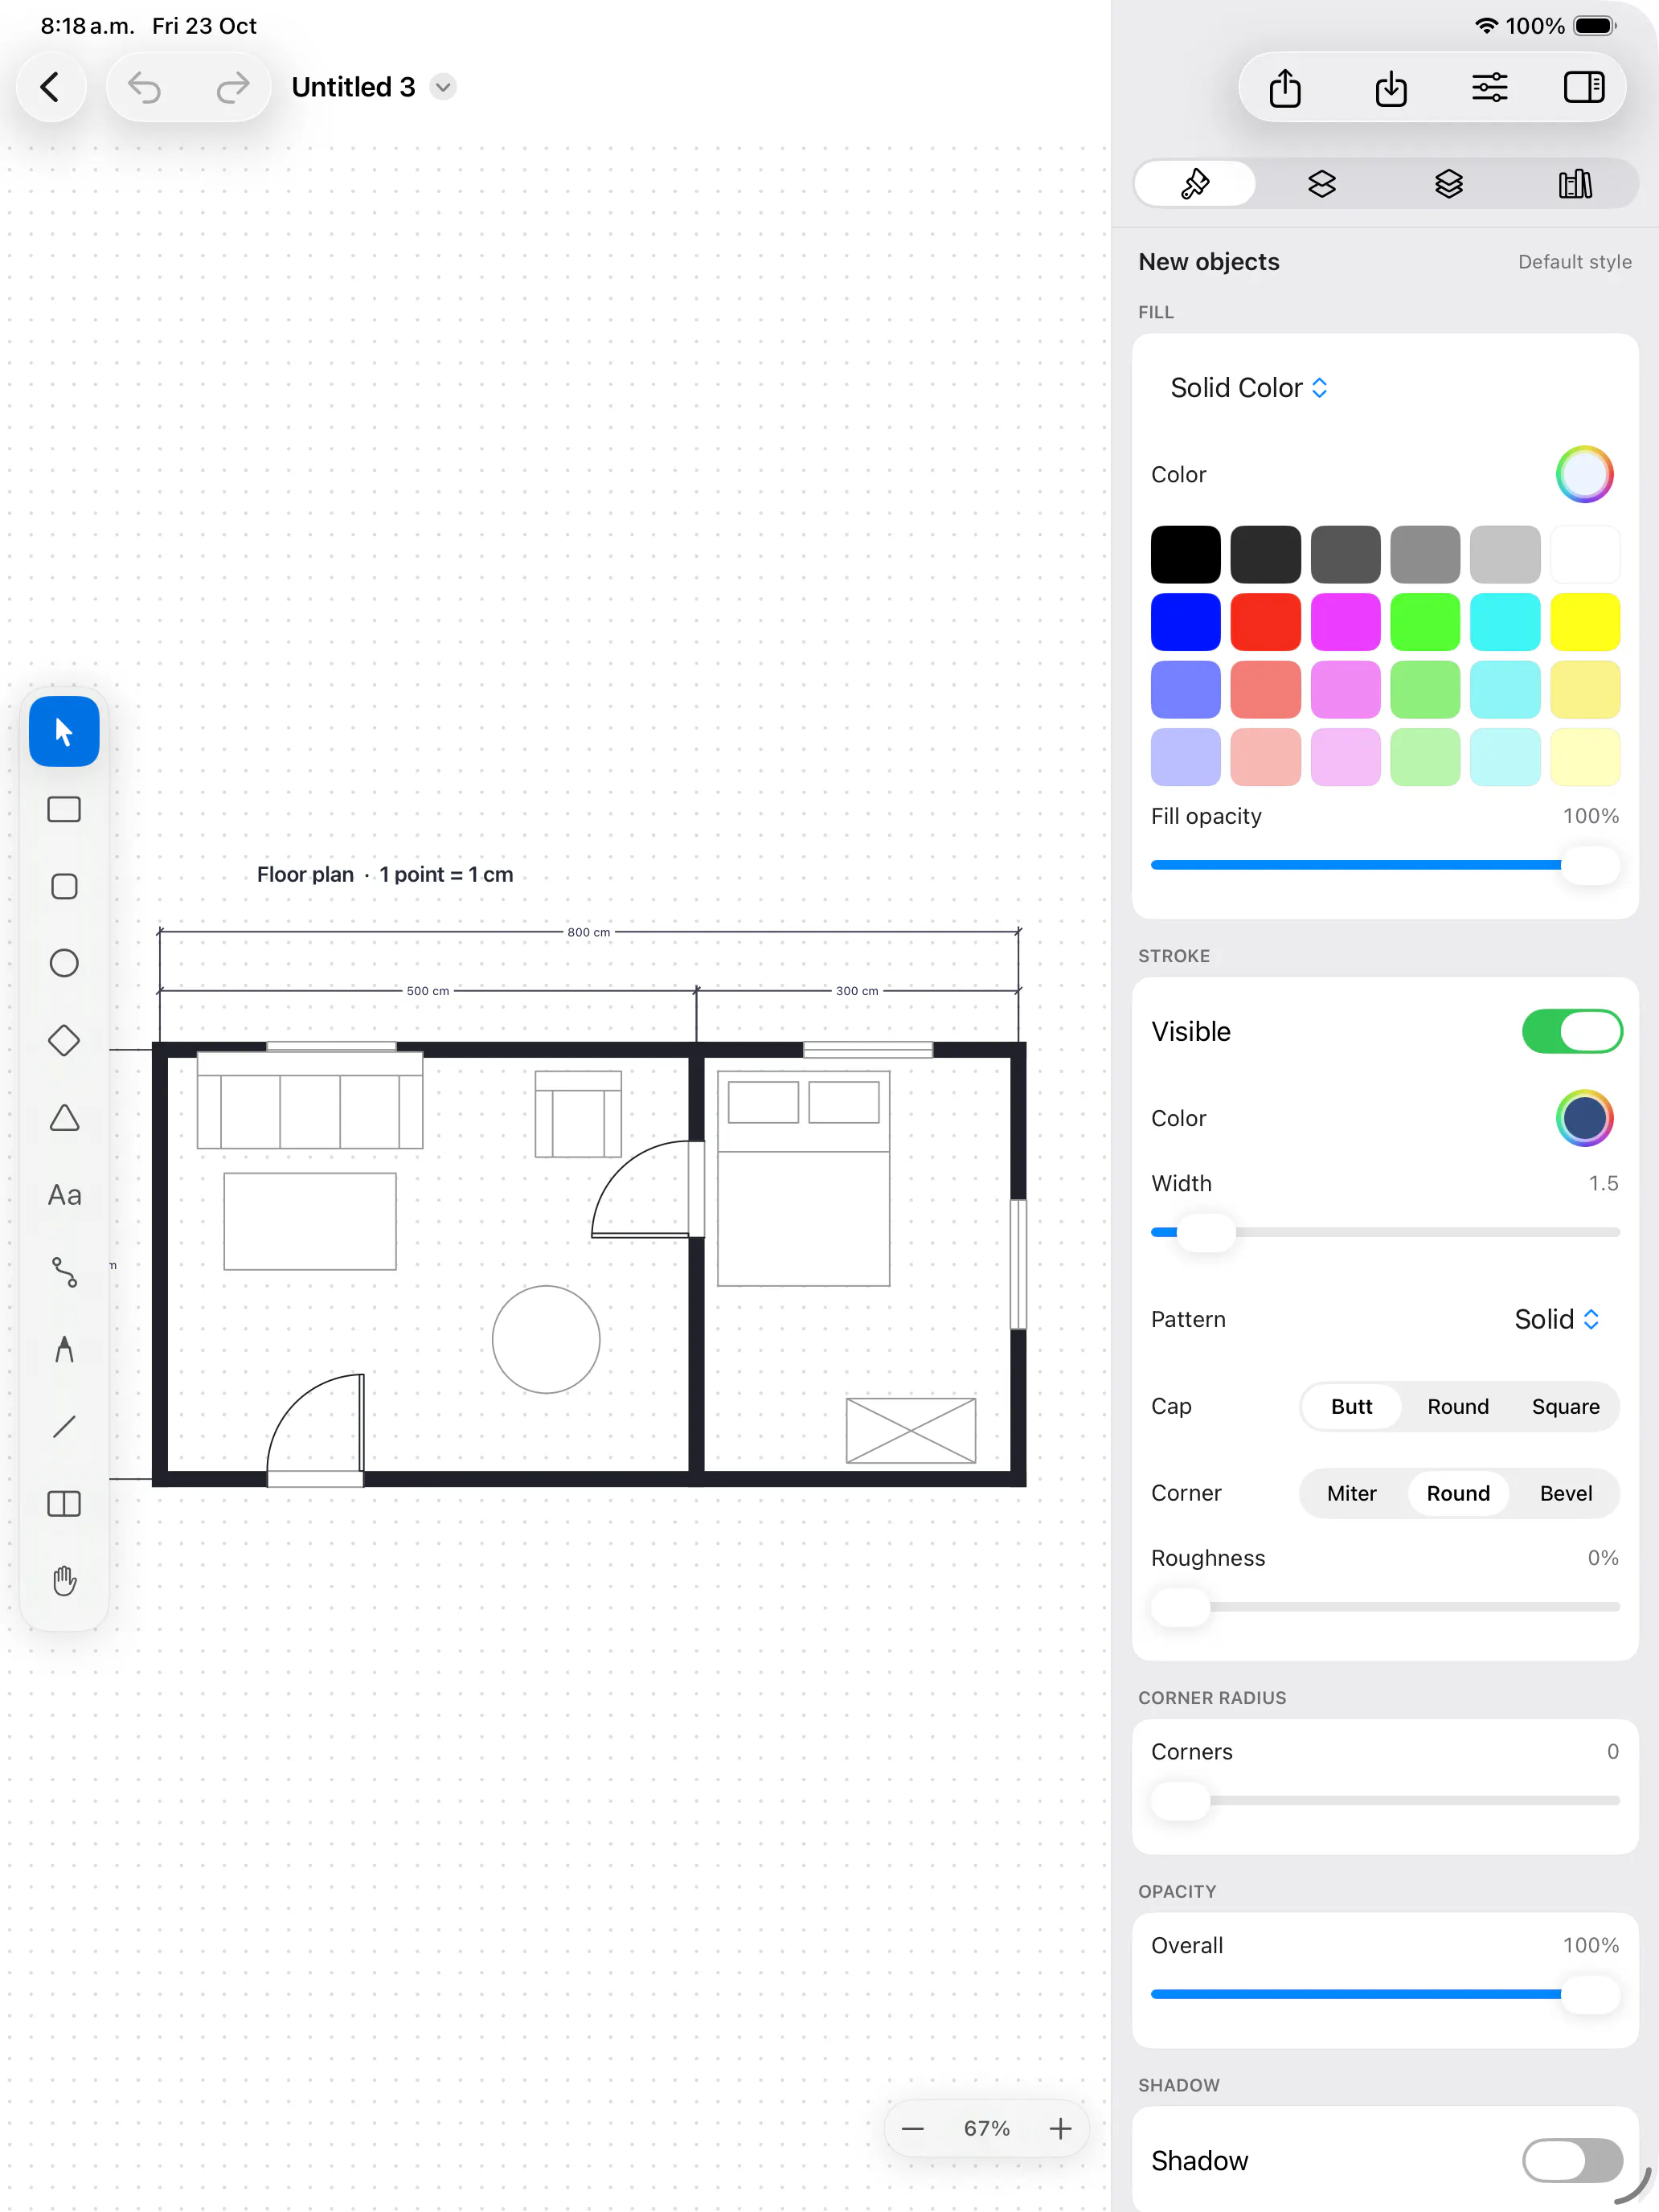Click the Floor plan title text on canvas
Screen dimensions: 1659x2212
click(385, 874)
